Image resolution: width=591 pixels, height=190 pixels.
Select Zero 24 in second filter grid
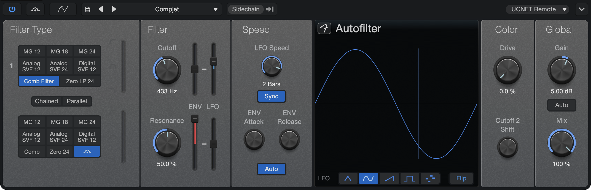tap(59, 152)
